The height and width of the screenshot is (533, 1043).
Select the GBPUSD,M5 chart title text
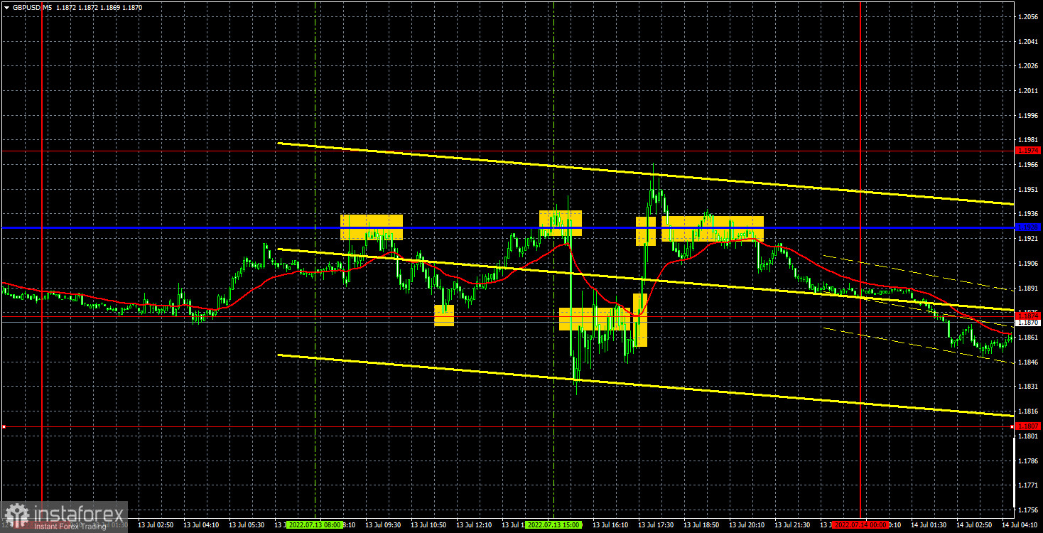click(32, 7)
